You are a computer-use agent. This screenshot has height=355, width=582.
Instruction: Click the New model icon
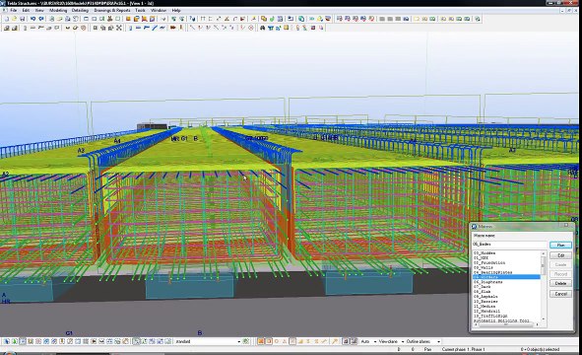point(7,19)
